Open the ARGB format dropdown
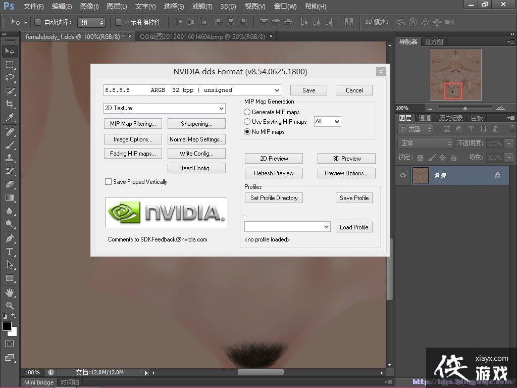The height and width of the screenshot is (388, 517). (192, 90)
